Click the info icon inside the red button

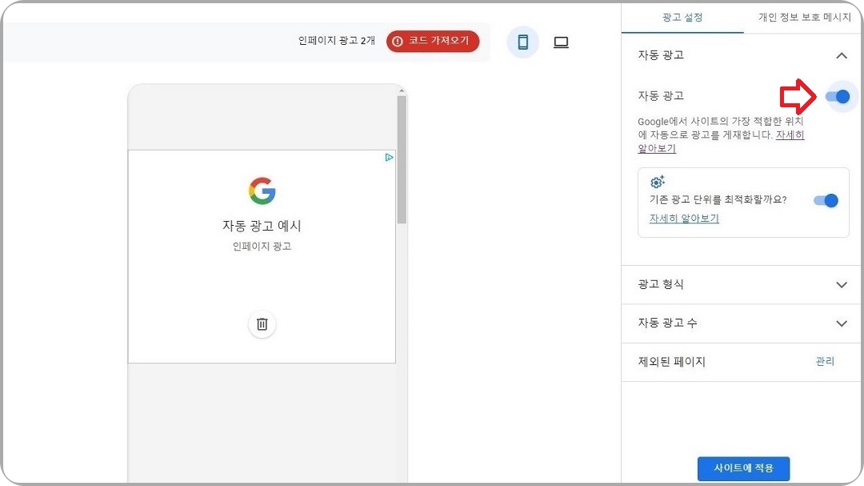[x=398, y=42]
